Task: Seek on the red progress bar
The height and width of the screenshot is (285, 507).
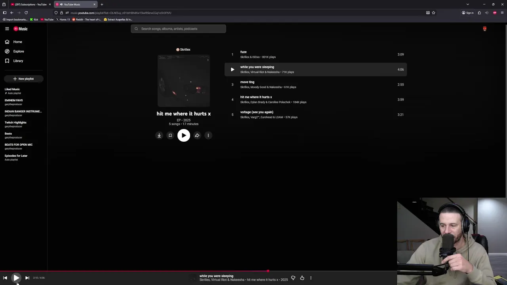Action: pos(134,271)
